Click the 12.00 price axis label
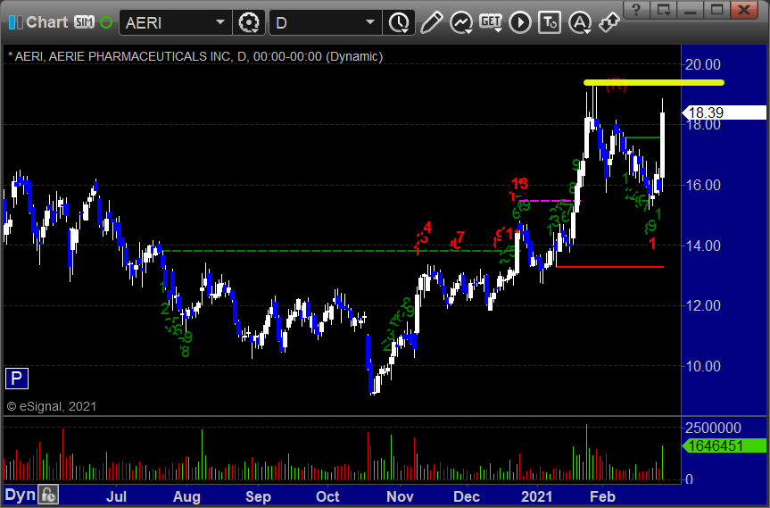 click(x=703, y=305)
